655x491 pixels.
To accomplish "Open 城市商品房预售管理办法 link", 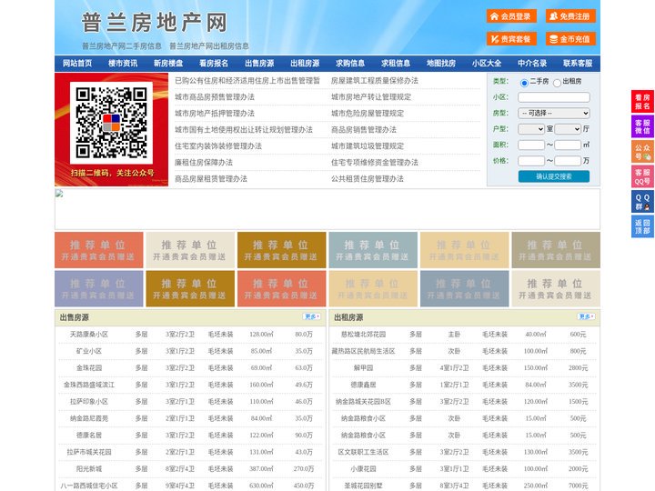I will [215, 97].
